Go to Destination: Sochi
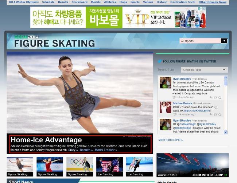Viewport: 237px width, 183px height. pos(183,2)
